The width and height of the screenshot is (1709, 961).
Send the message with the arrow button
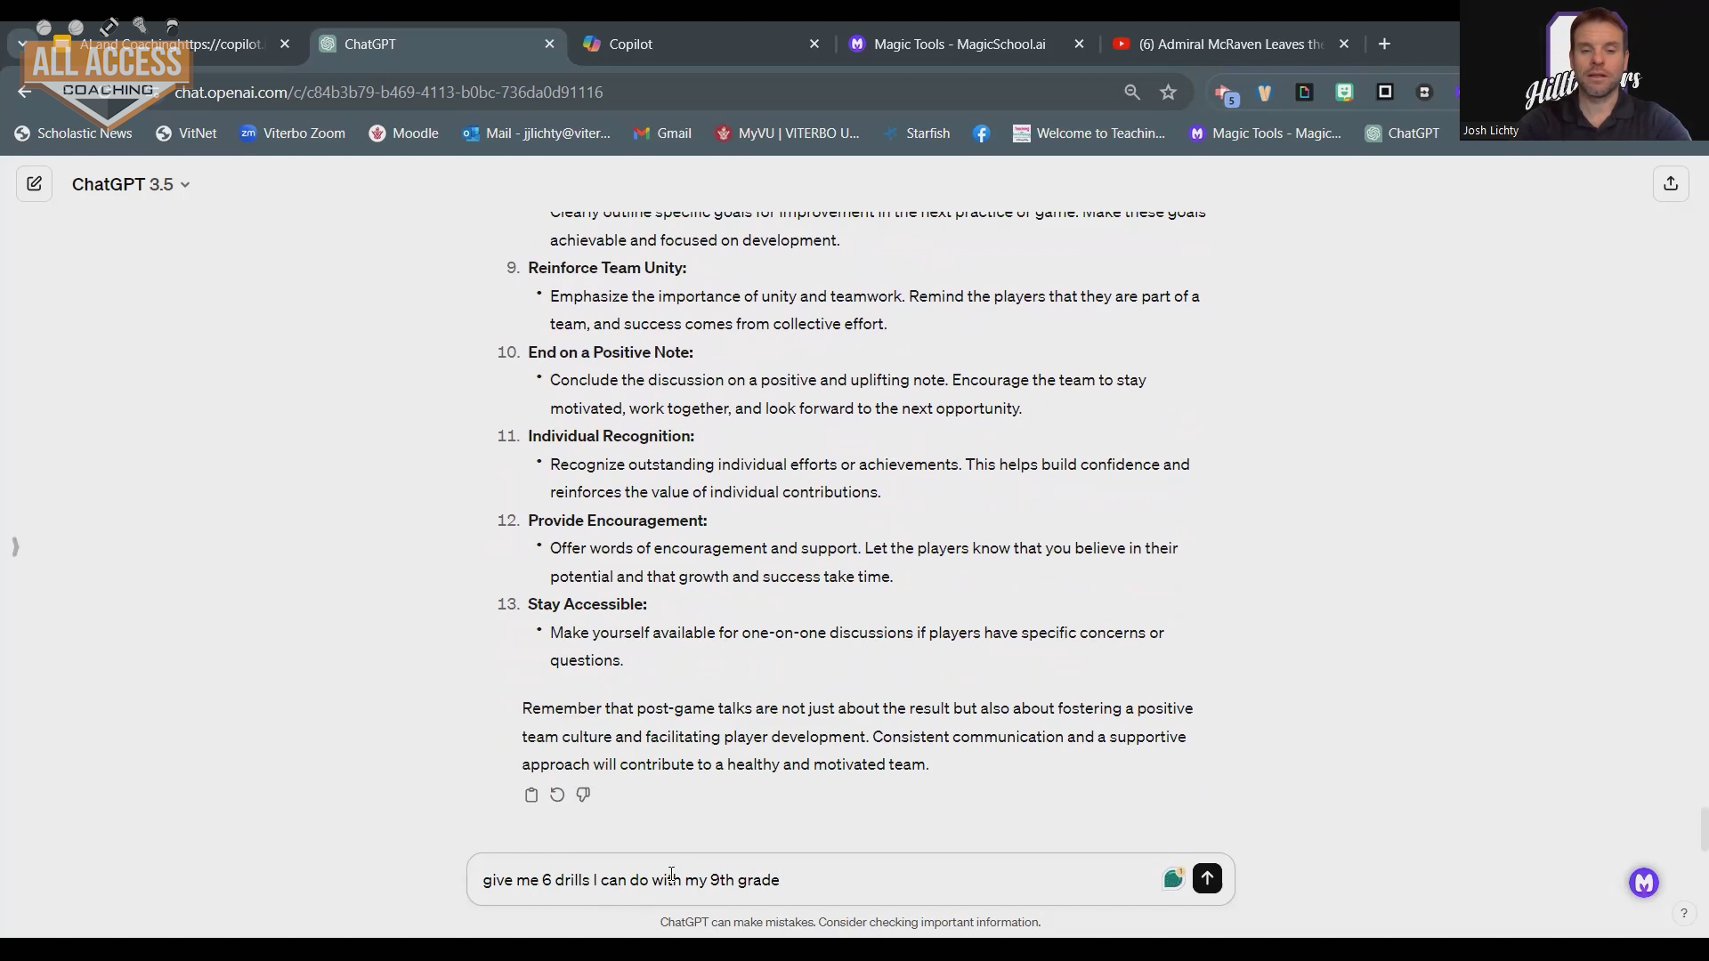(1207, 878)
